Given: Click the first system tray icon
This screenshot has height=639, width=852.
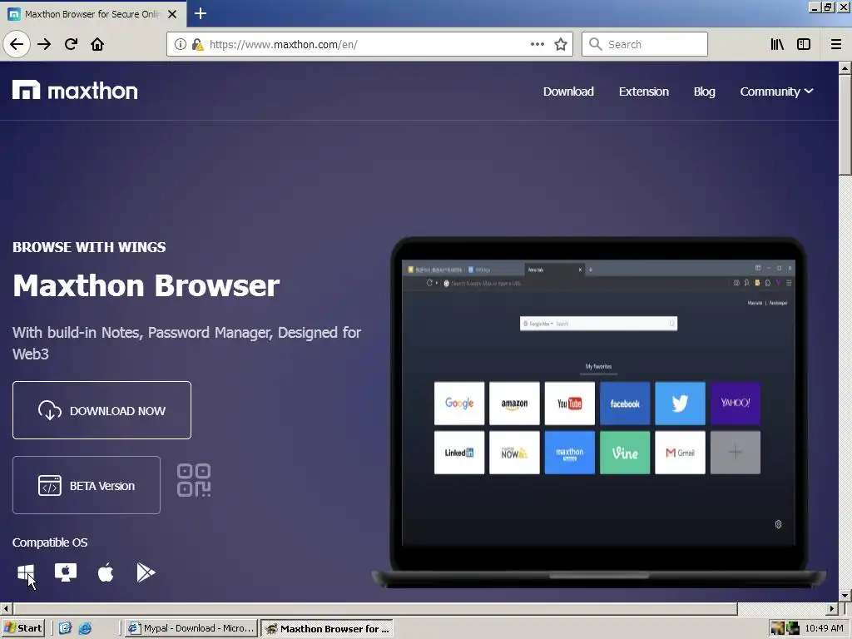Looking at the screenshot, I should (x=777, y=628).
